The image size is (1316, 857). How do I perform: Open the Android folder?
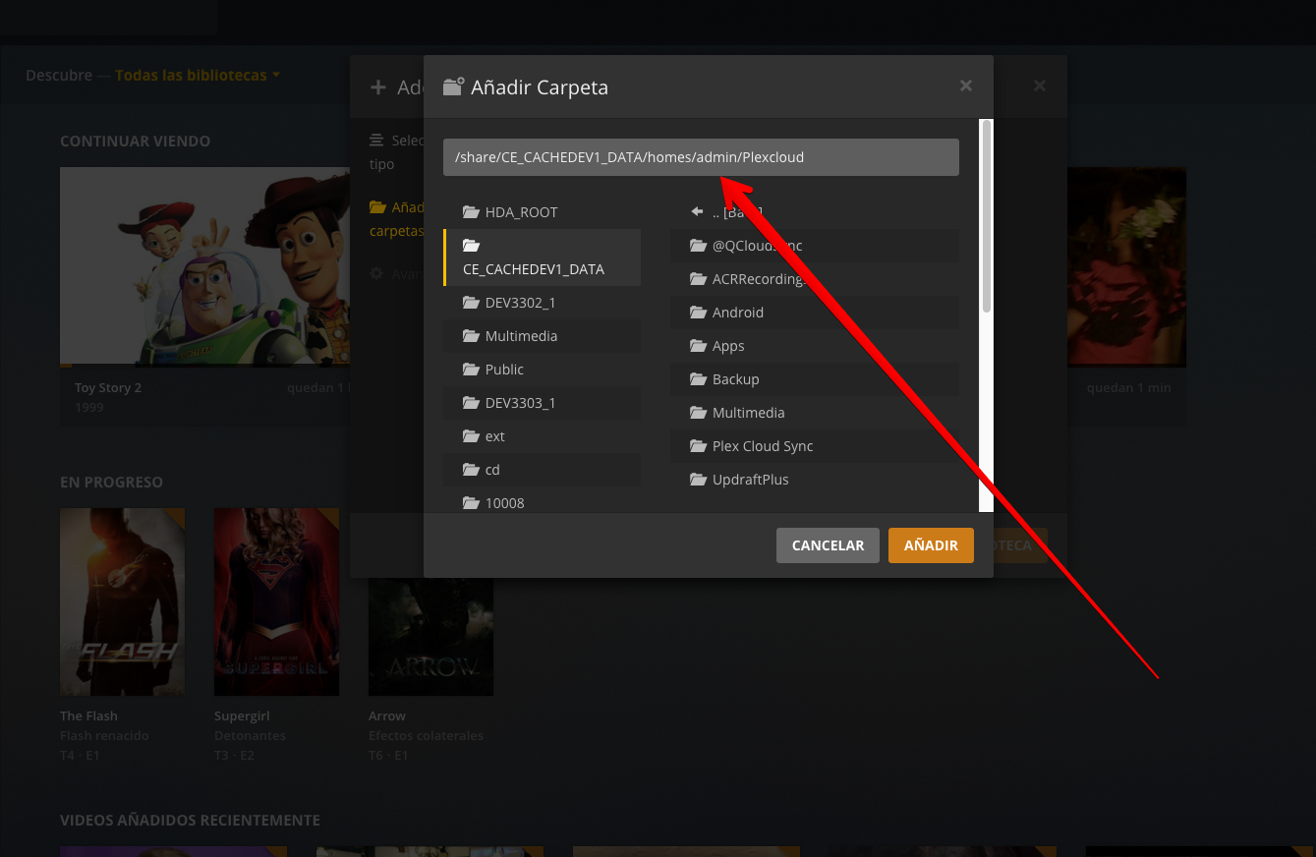[x=815, y=313]
